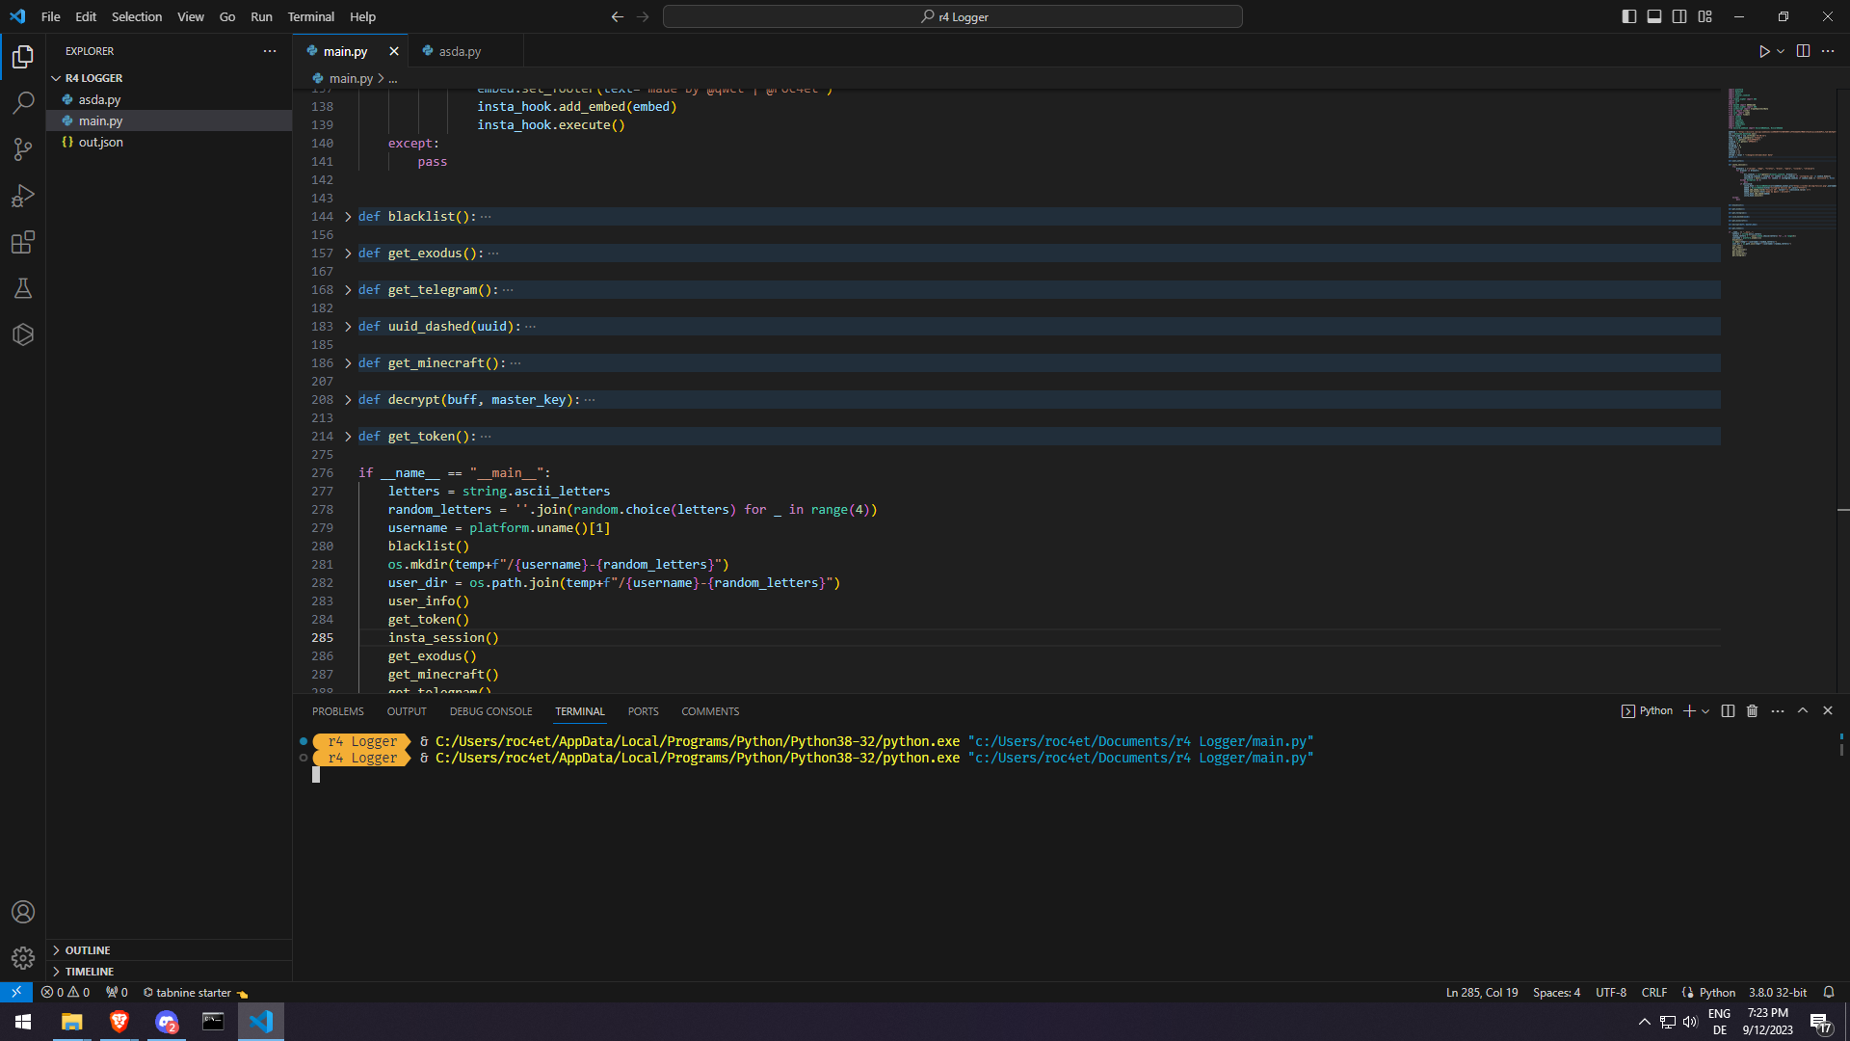This screenshot has height=1041, width=1850.
Task: Toggle primary side bar layout button
Action: click(x=1629, y=16)
